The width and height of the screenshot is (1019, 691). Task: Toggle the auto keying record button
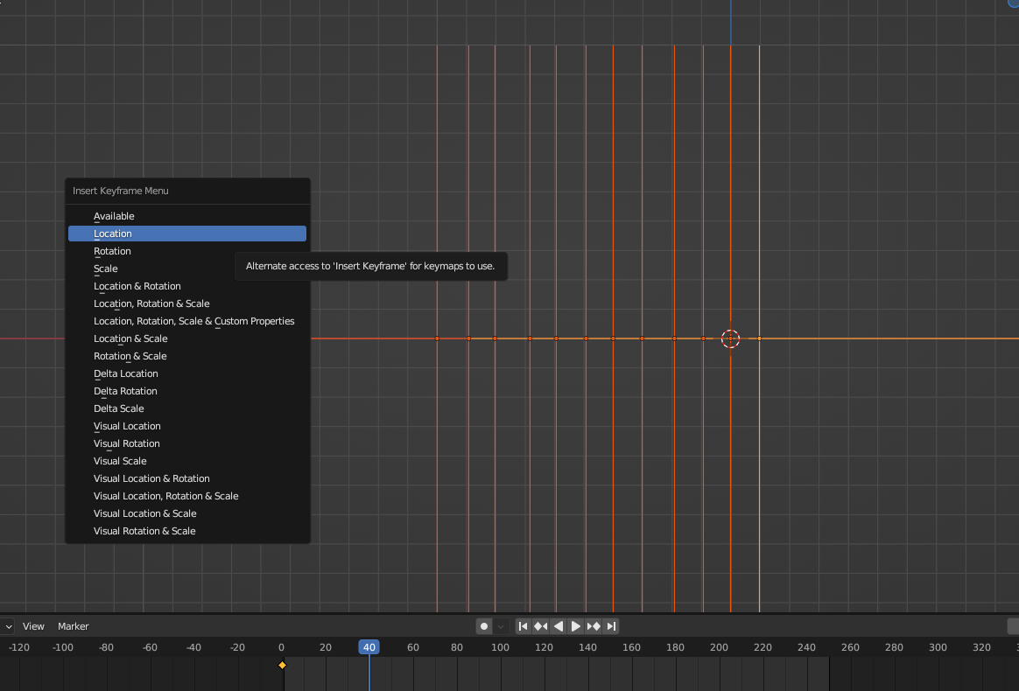point(483,626)
